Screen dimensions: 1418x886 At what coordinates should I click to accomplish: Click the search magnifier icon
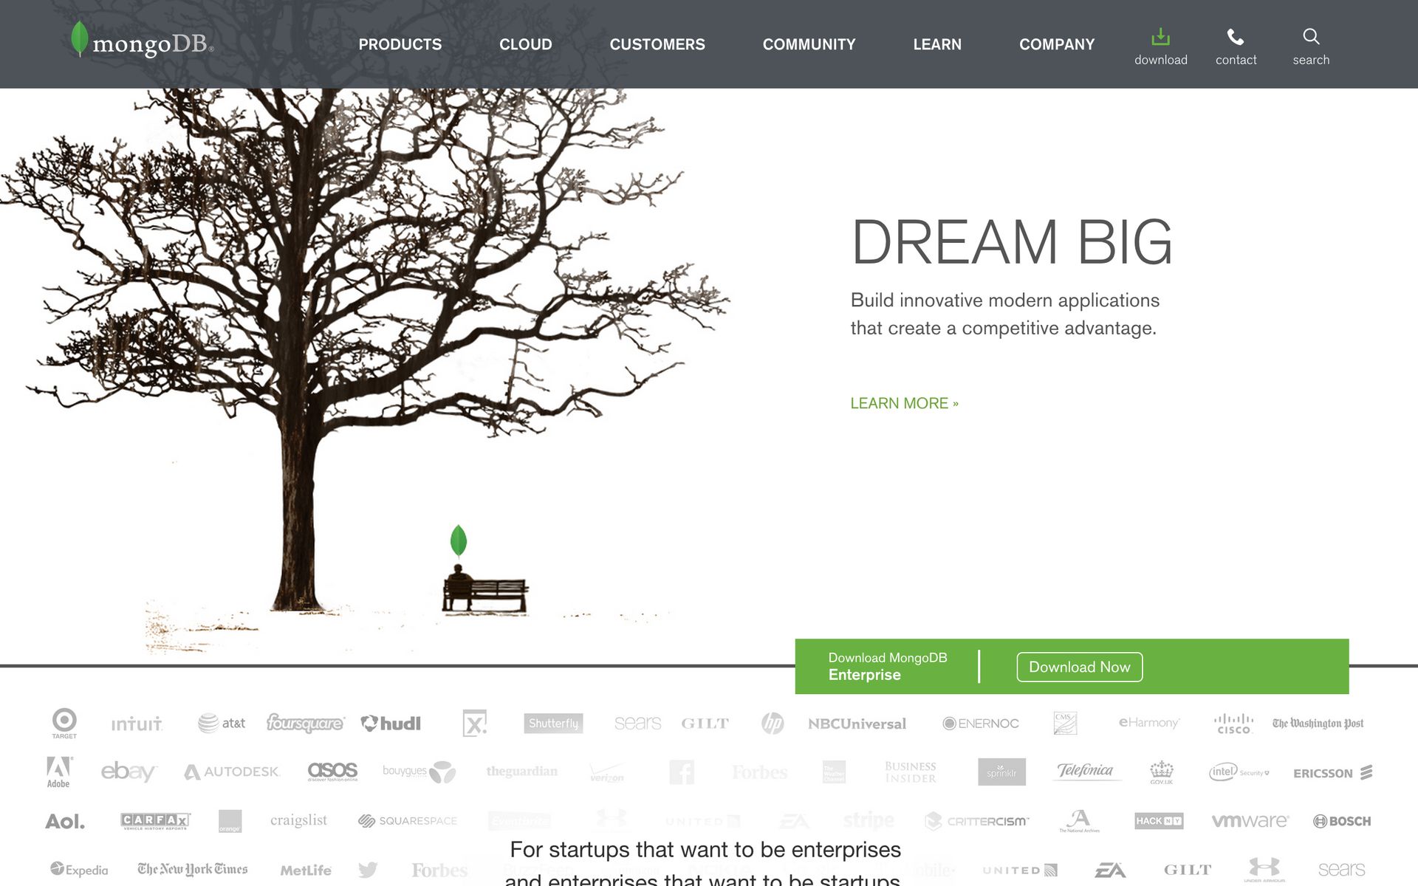(x=1309, y=35)
